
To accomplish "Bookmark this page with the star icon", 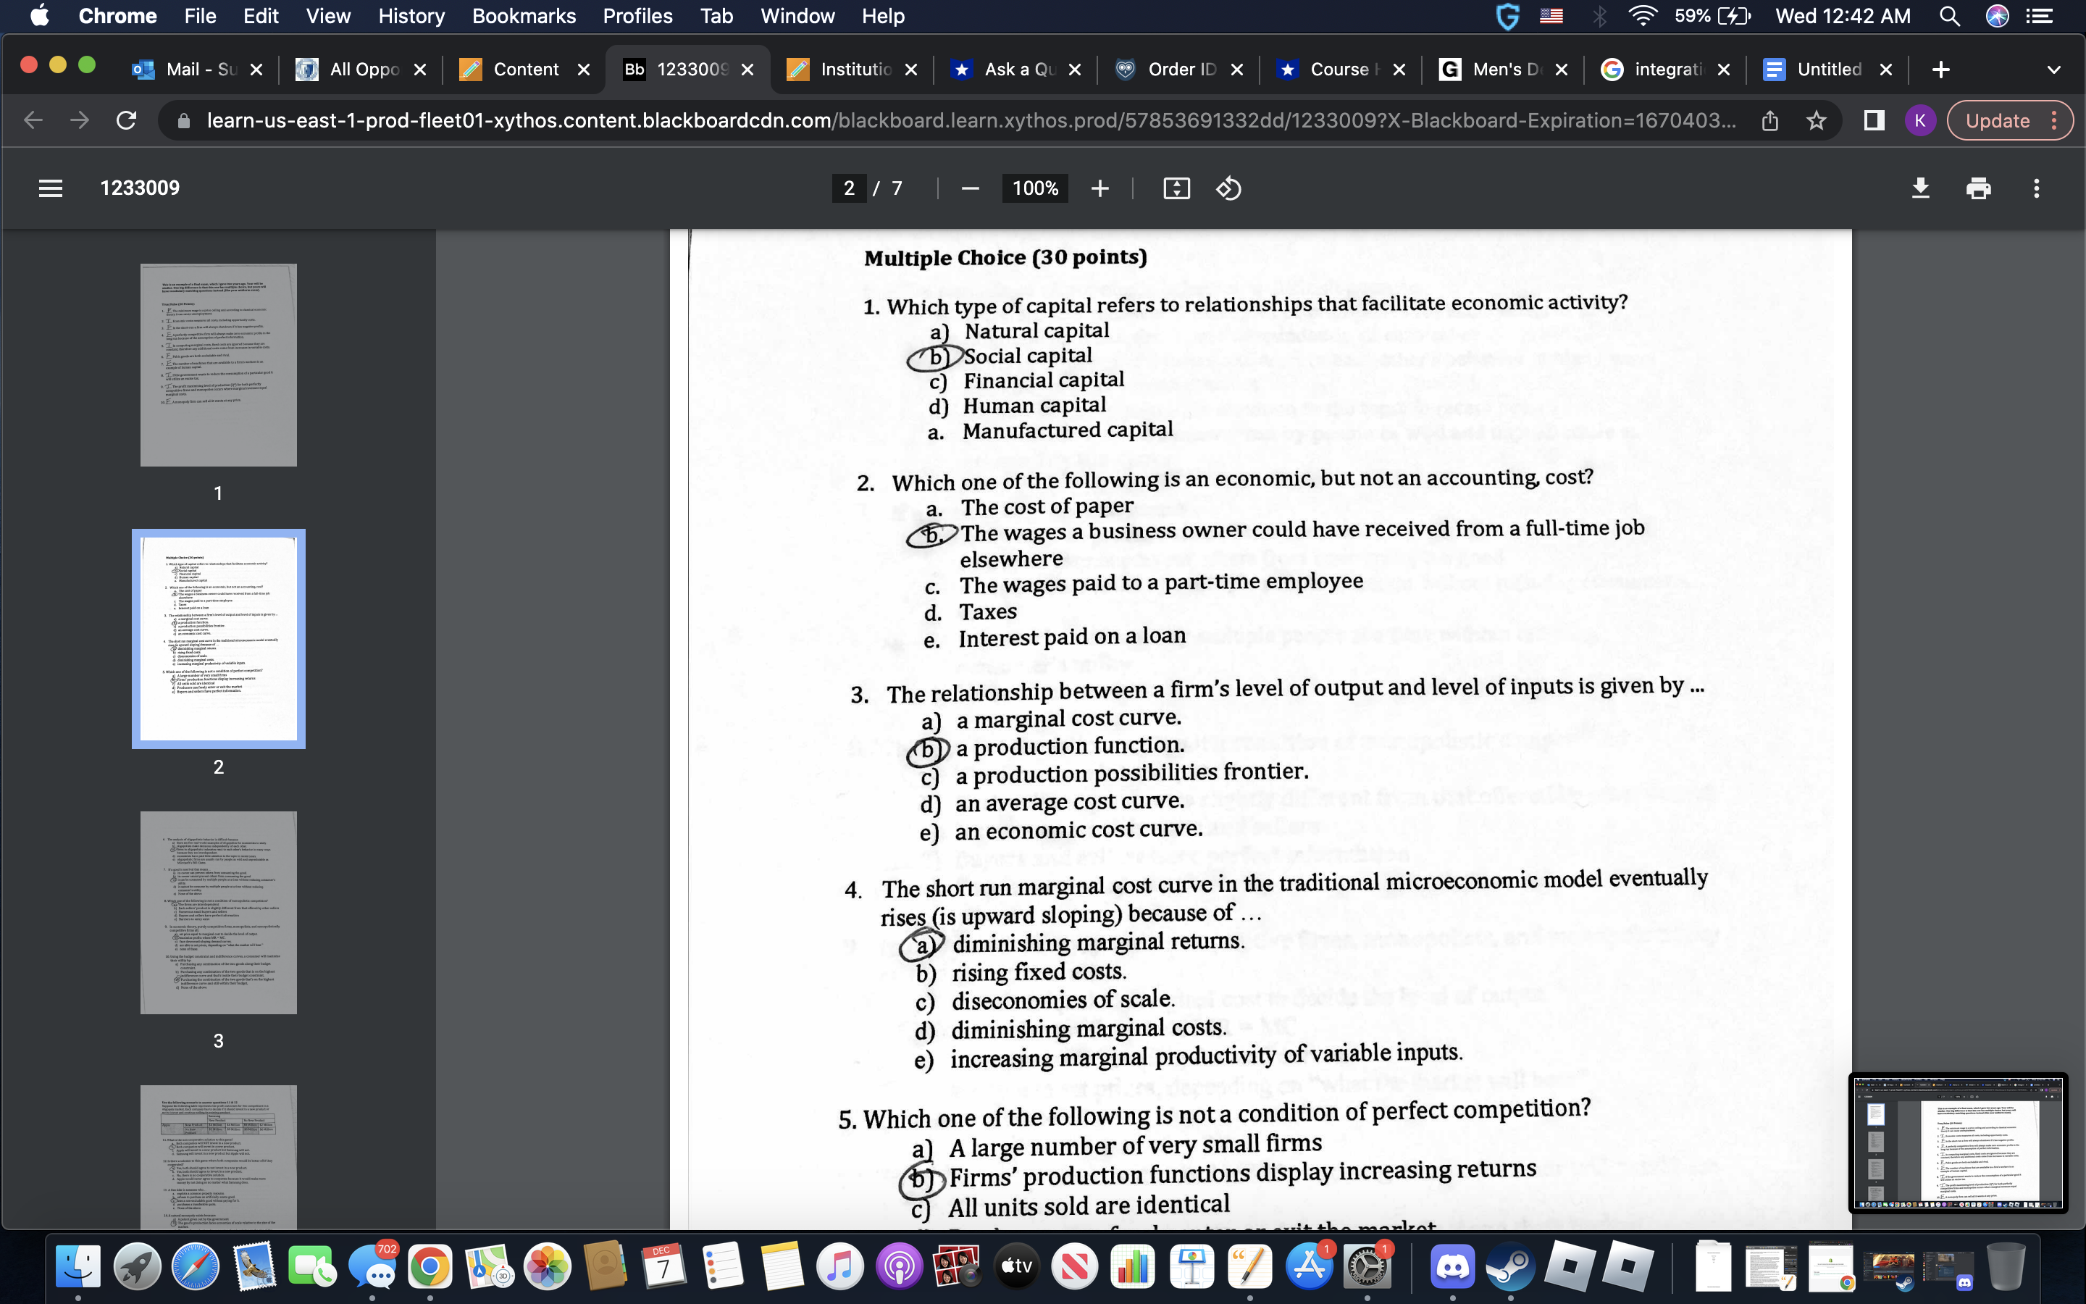I will (1815, 121).
